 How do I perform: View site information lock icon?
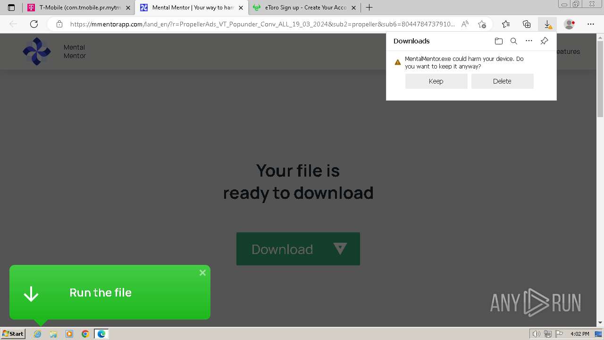(59, 24)
